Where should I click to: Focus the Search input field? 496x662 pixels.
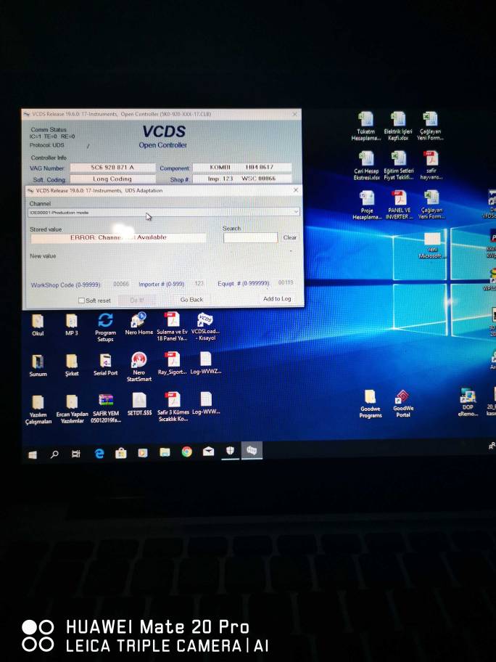click(x=250, y=237)
